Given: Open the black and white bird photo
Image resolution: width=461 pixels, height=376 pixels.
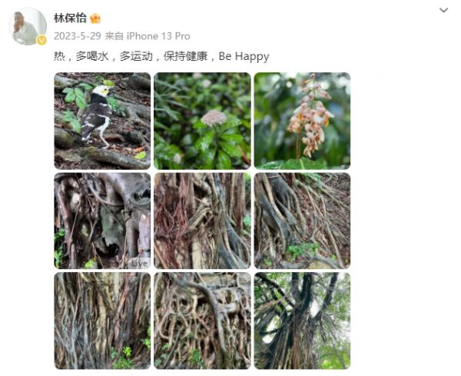Looking at the screenshot, I should [x=102, y=121].
